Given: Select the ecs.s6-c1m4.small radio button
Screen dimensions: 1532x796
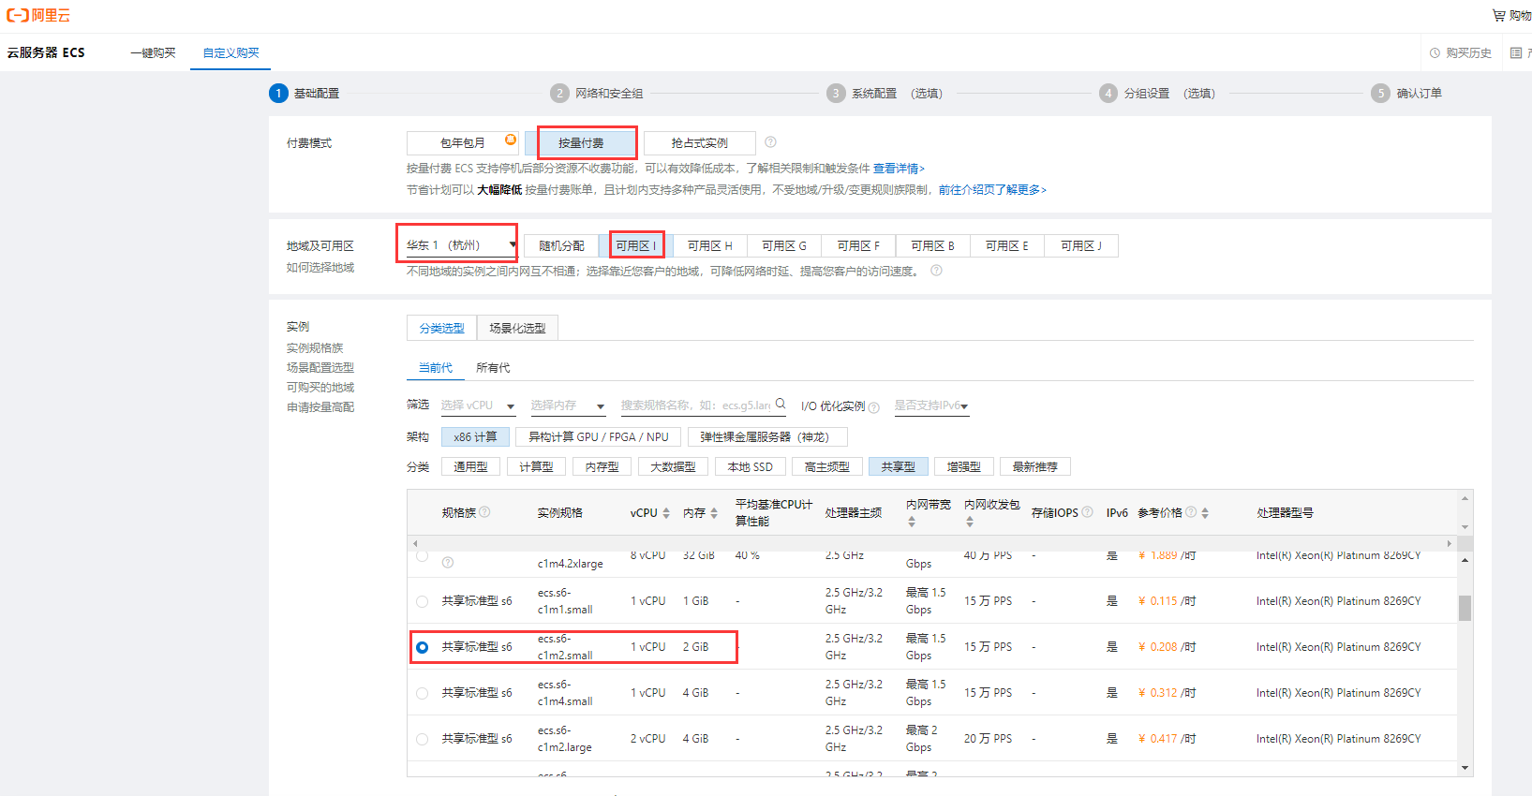Looking at the screenshot, I should (422, 693).
